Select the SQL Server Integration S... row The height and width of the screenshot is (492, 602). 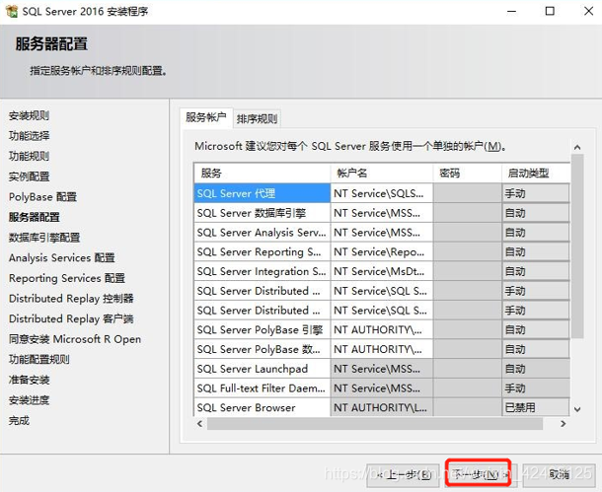point(263,271)
